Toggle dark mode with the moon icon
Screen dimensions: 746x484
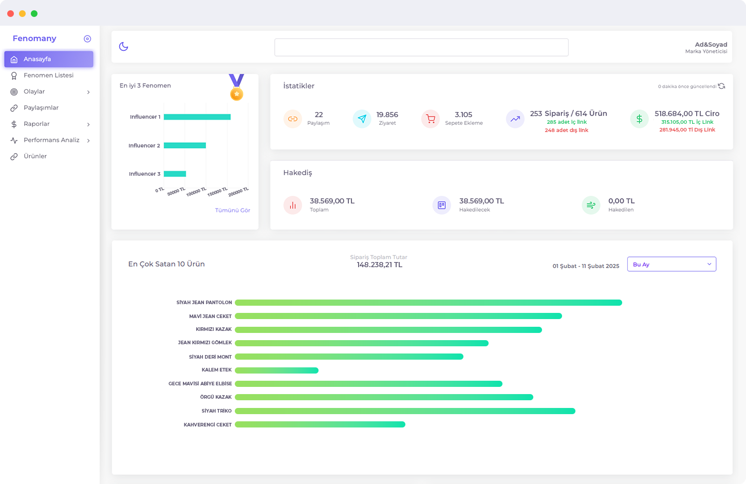coord(123,47)
